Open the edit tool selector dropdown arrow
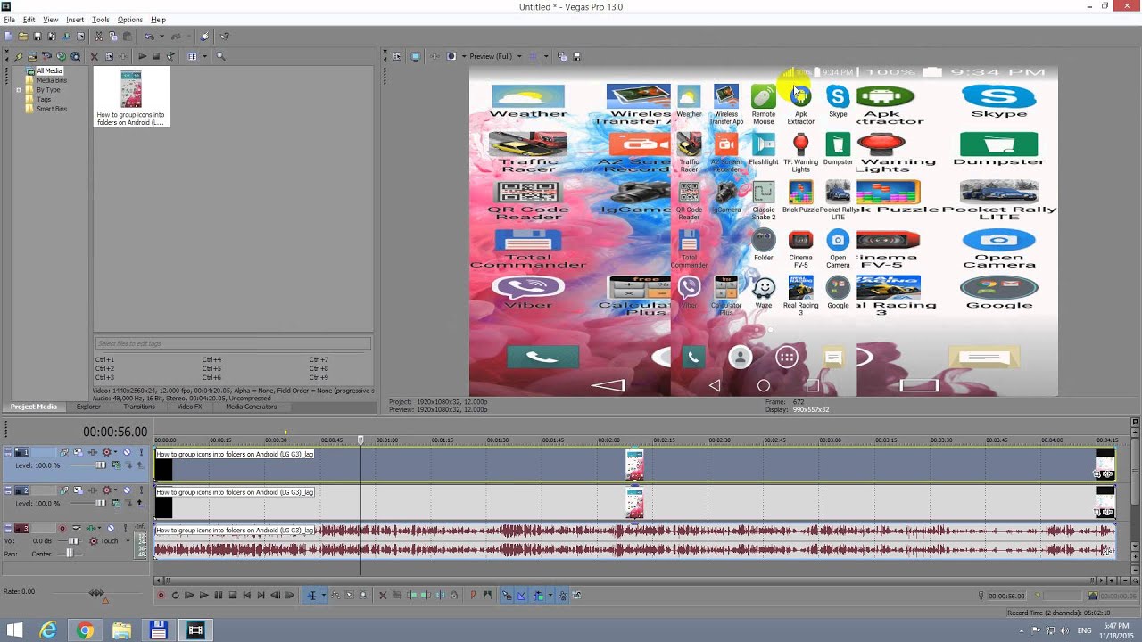The width and height of the screenshot is (1142, 642). [x=323, y=595]
